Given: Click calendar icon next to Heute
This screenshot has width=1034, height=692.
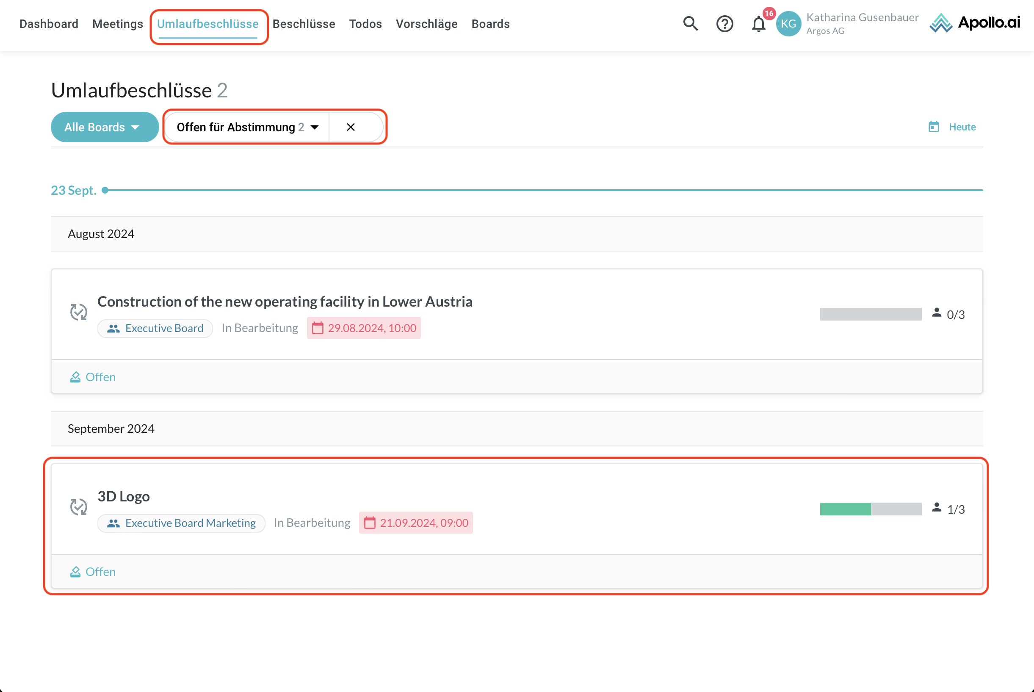Looking at the screenshot, I should click(x=934, y=127).
